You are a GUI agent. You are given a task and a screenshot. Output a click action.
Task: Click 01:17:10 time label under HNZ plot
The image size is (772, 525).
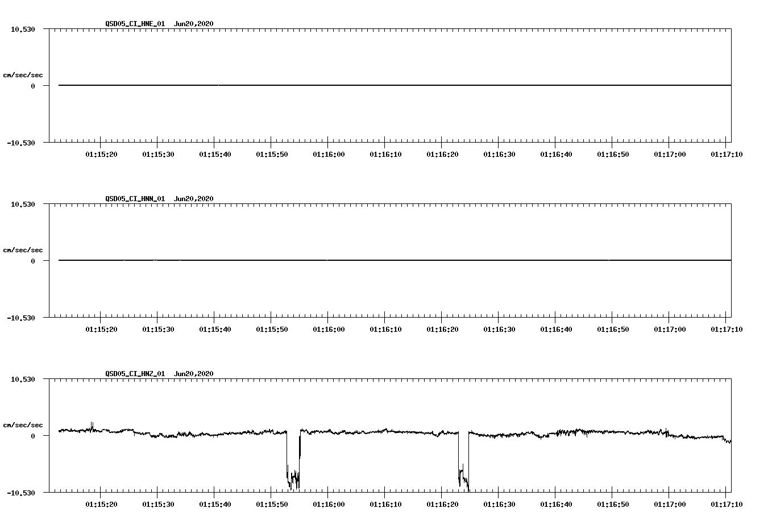click(727, 504)
